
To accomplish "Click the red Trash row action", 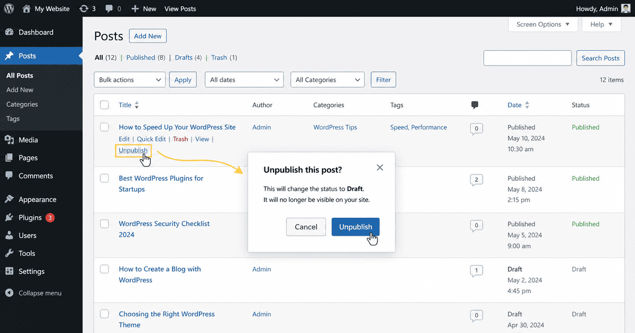I will click(180, 139).
